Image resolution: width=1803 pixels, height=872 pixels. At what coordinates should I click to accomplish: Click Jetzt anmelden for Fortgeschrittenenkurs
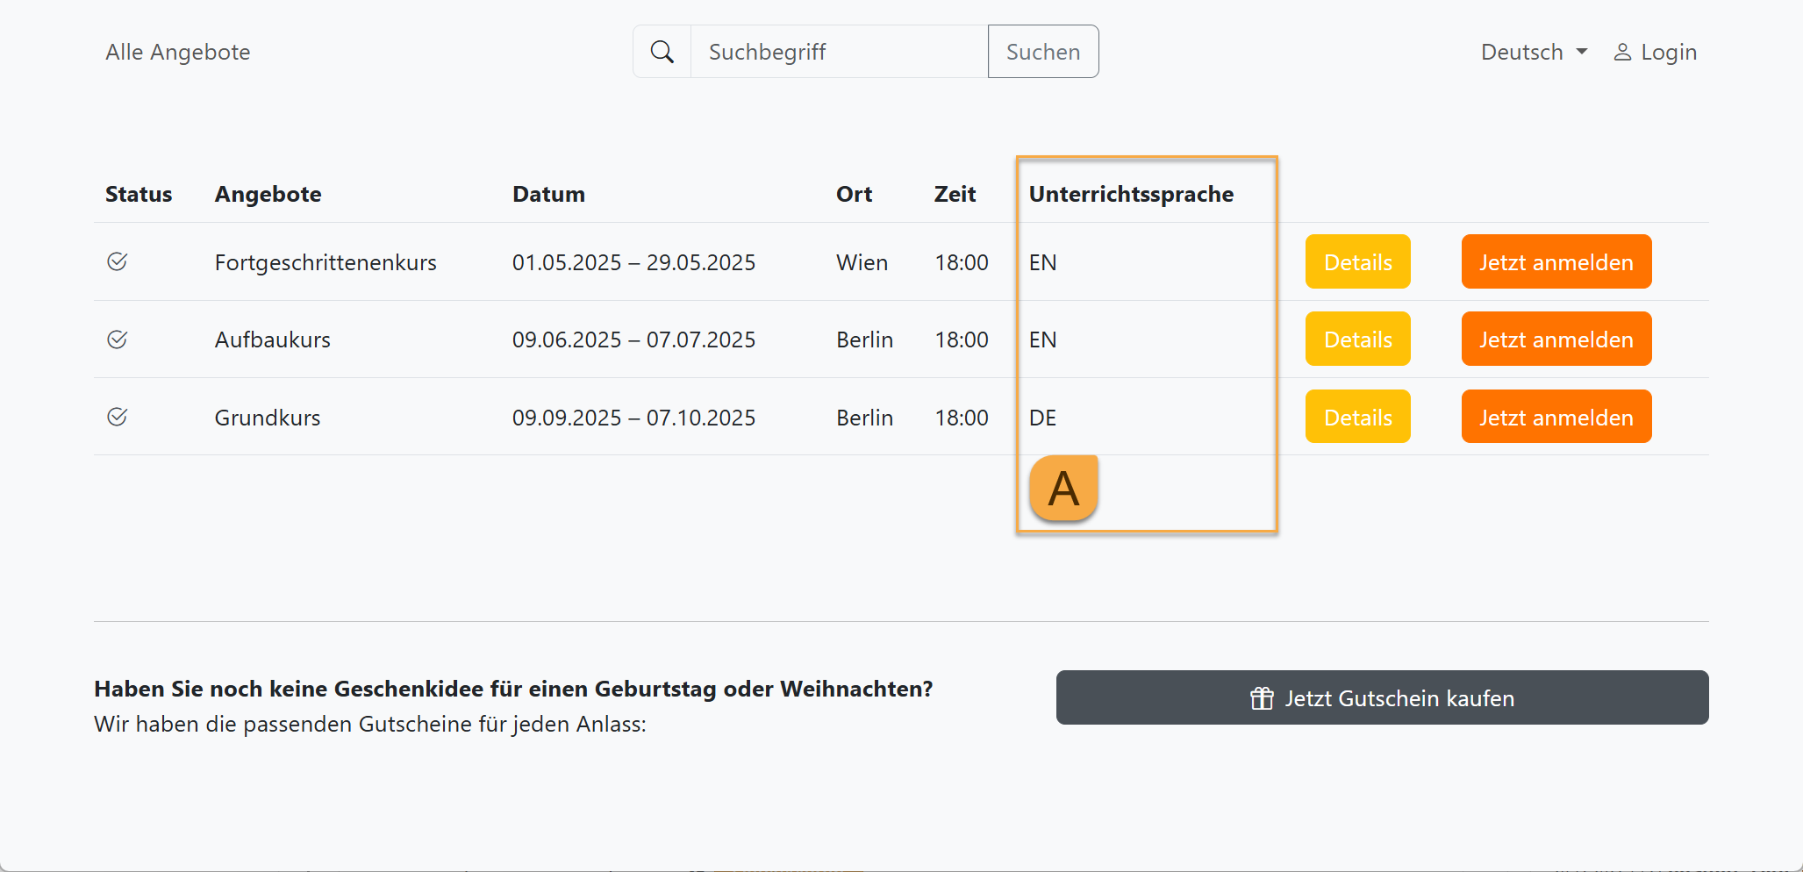click(1556, 261)
